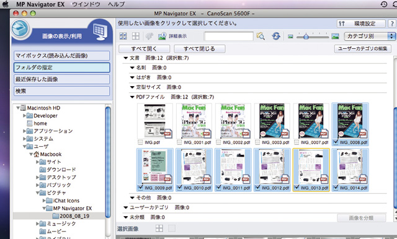Viewport: 397px width, 239px height.
Task: Open the ウインドウ menu
Action: click(x=86, y=4)
